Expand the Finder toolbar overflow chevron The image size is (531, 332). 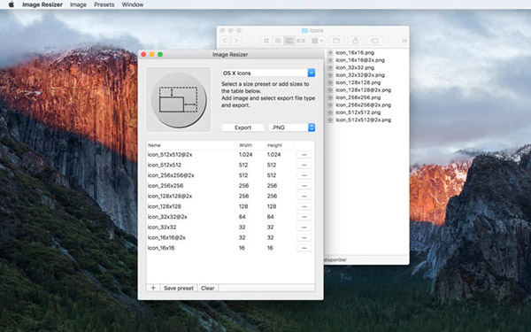[404, 41]
